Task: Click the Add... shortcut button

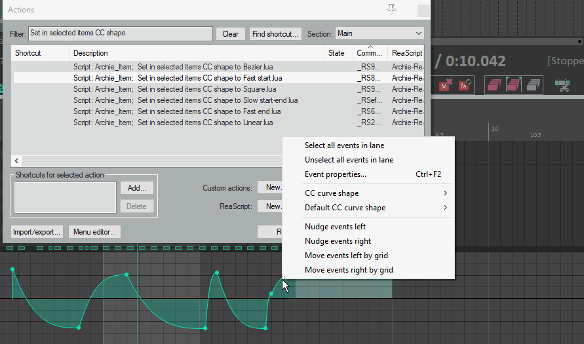Action: coord(137,188)
